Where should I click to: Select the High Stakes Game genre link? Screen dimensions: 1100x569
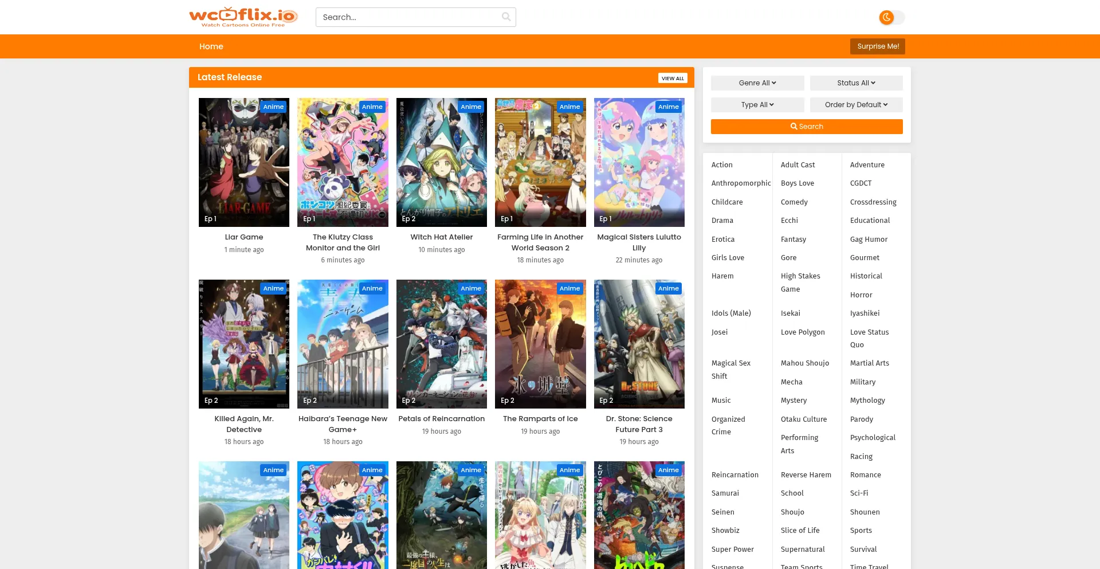click(x=800, y=282)
